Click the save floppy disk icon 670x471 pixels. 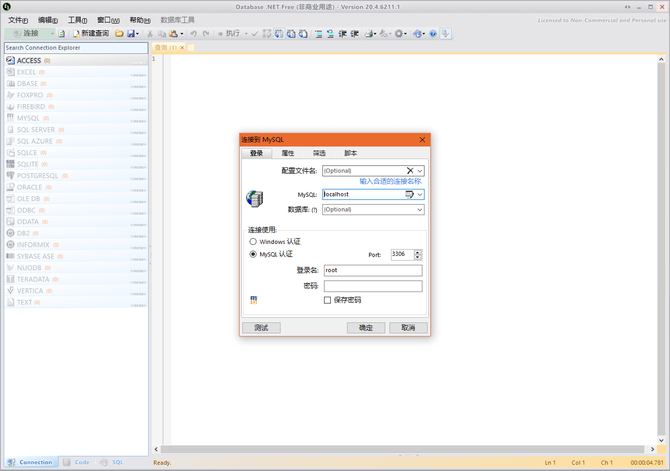coord(131,33)
